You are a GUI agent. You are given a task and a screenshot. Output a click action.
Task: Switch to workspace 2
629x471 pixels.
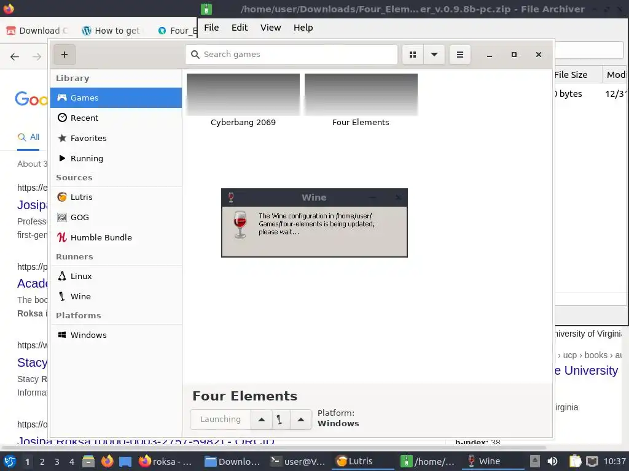[x=42, y=462]
